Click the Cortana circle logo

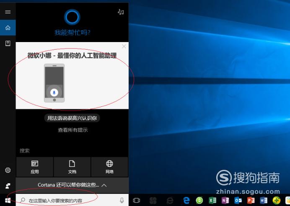click(72, 17)
